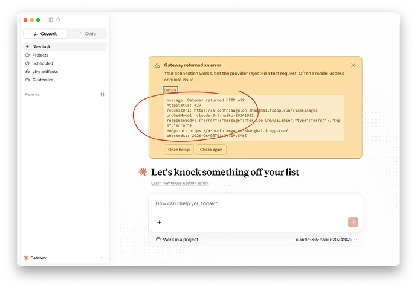The image size is (417, 289).
Task: Click the Recents label
Action: (x=32, y=95)
